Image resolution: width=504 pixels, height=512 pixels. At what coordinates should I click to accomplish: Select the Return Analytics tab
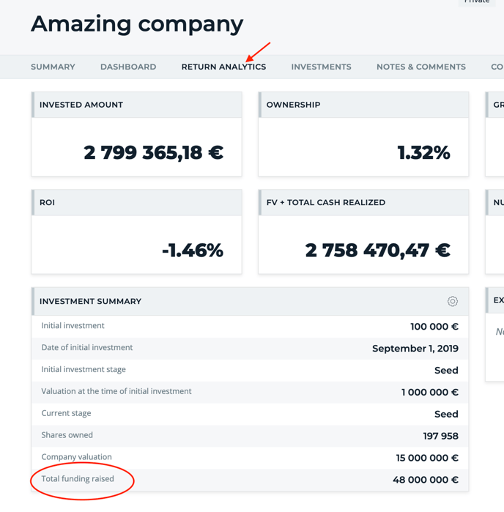223,67
